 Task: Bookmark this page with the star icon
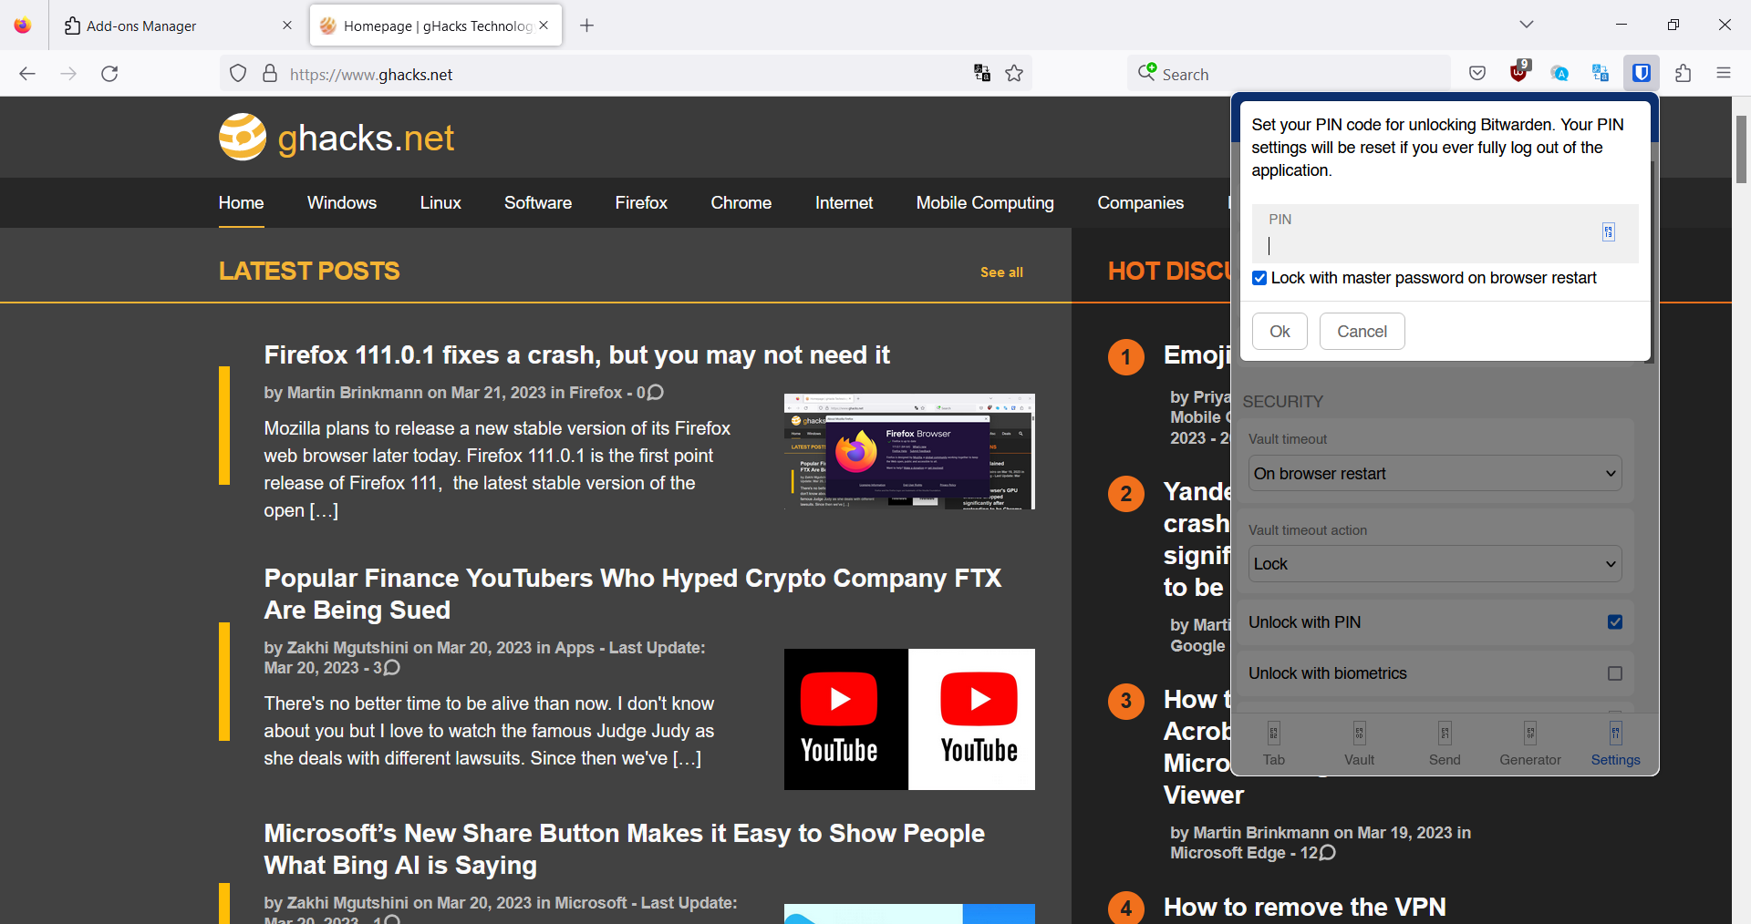[1014, 74]
